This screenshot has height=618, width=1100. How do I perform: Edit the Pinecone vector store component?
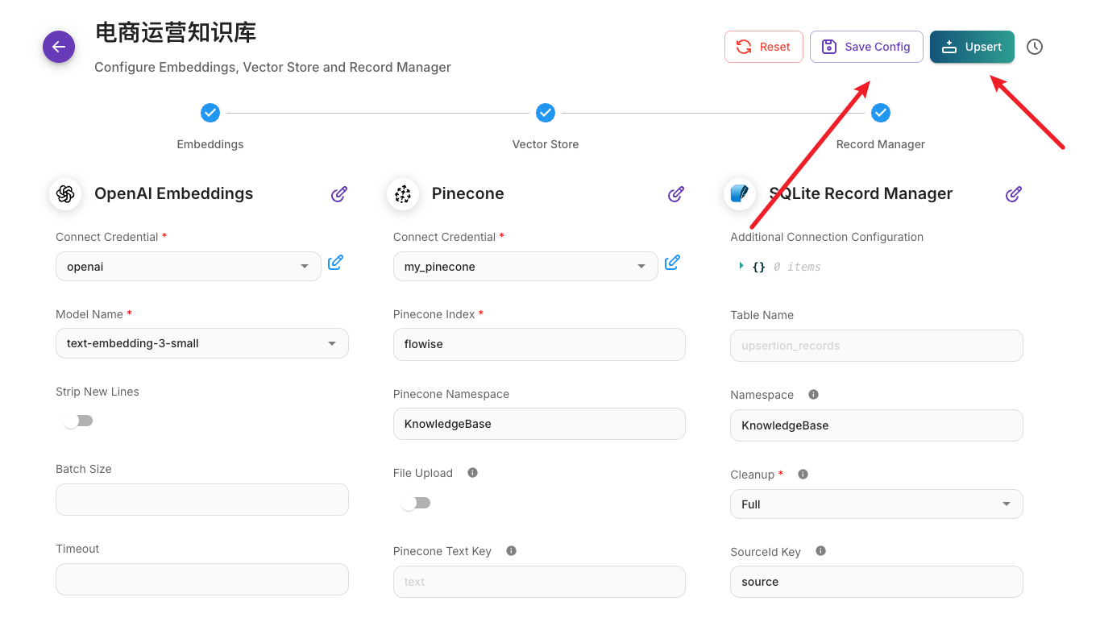(676, 194)
